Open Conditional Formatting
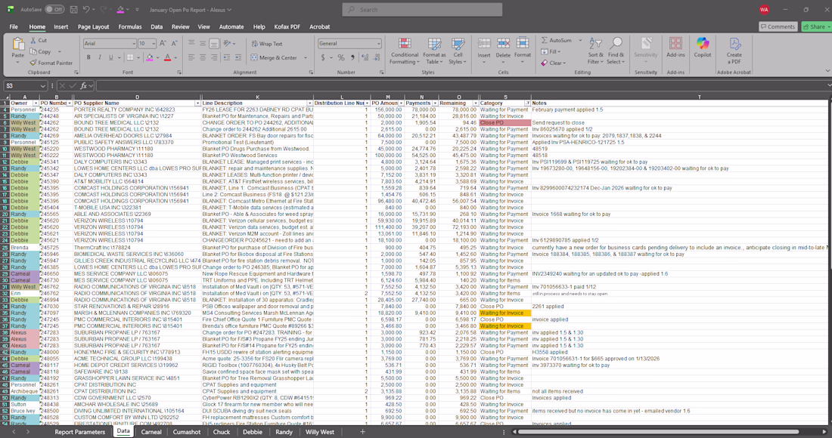Viewport: 832px width, 438px height. pos(405,51)
